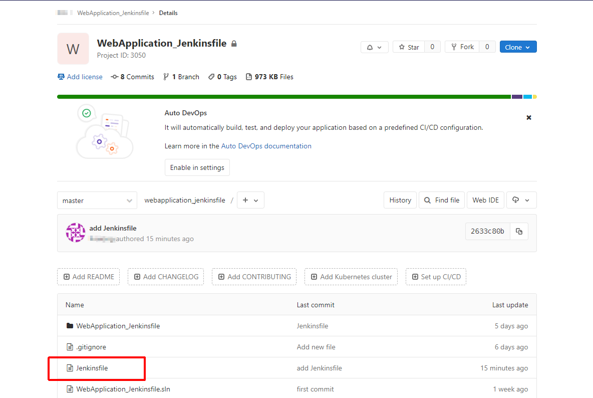The height and width of the screenshot is (398, 593).
Task: Click the file icon beside WebApplication_Jenkinsfile.sln
Action: click(70, 389)
